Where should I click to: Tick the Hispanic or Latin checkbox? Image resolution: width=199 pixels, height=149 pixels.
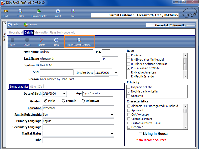[x=129, y=87]
